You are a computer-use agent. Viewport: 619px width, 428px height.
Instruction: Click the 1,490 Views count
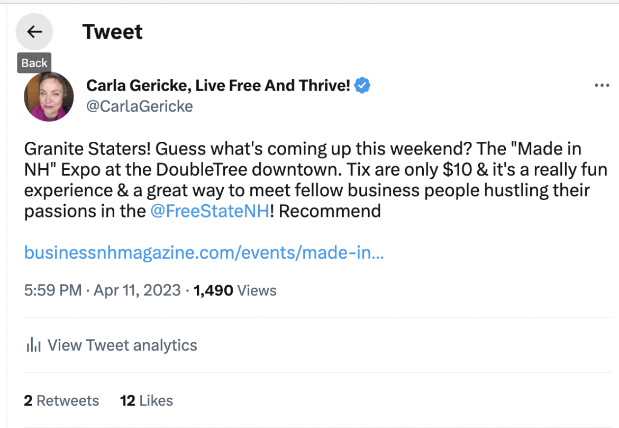[235, 290]
